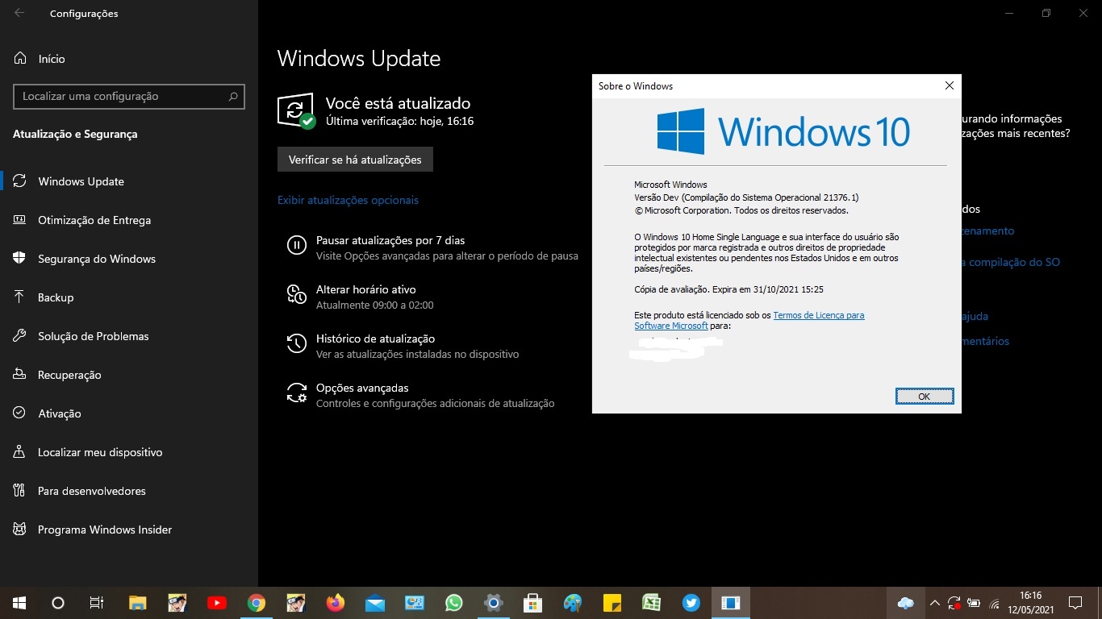The height and width of the screenshot is (619, 1102).
Task: Switch to Google Chrome on taskbar
Action: [x=257, y=603]
